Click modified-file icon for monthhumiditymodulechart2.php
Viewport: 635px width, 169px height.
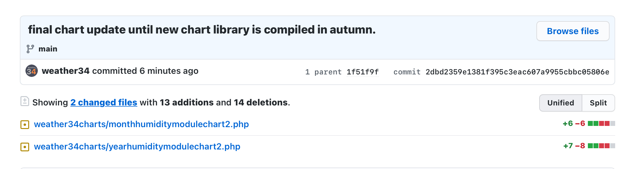[25, 125]
